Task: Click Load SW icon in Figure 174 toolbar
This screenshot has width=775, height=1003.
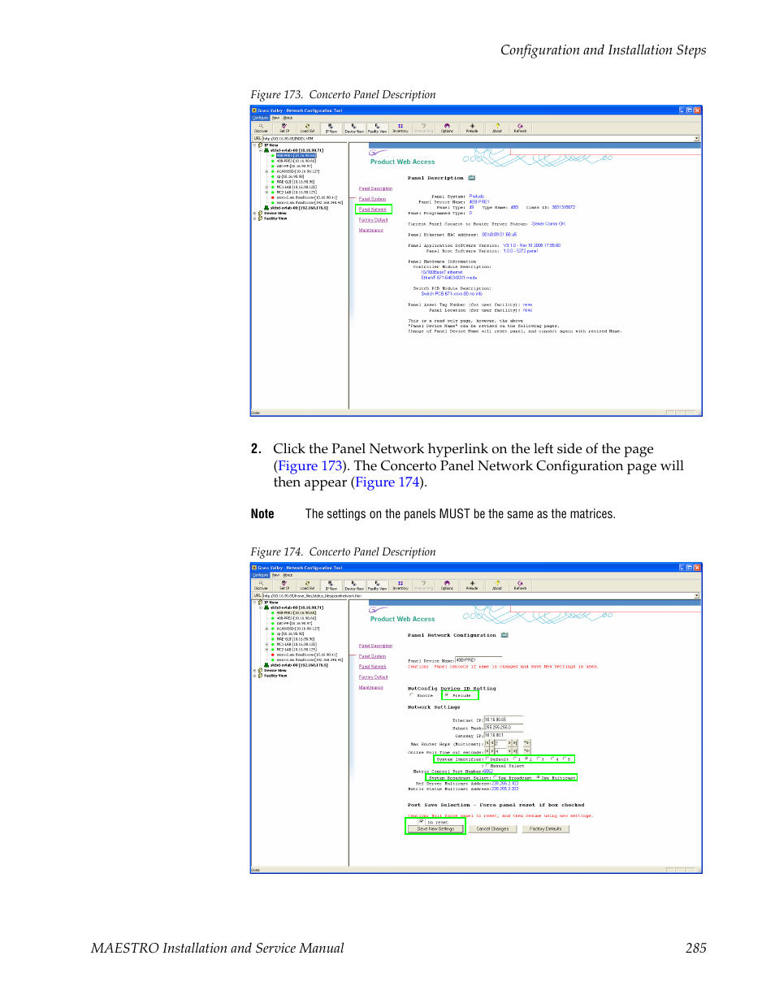Action: click(307, 585)
